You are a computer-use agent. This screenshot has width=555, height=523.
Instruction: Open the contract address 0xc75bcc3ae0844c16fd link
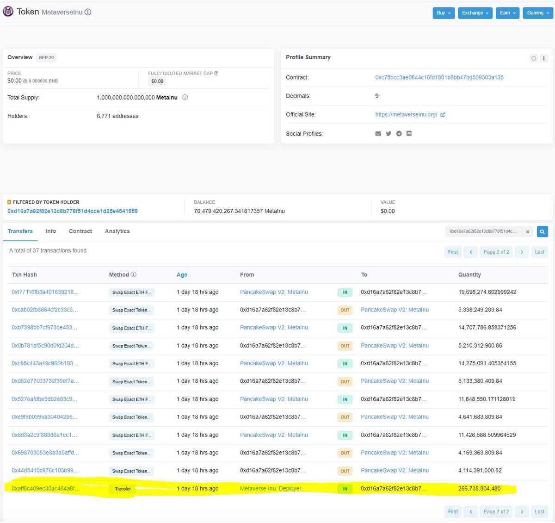pyautogui.click(x=439, y=77)
